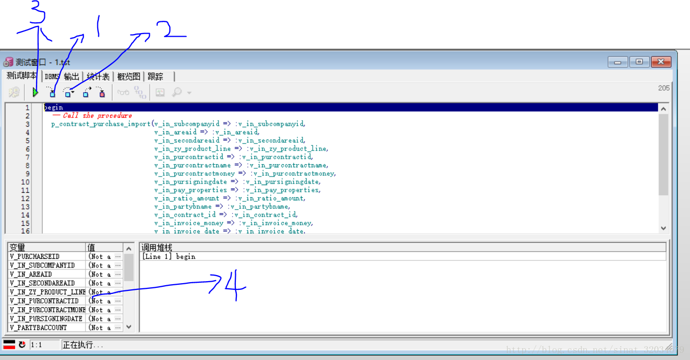Select the V_IN_SECONDAREAID variable name
The image size is (690, 360).
[42, 283]
